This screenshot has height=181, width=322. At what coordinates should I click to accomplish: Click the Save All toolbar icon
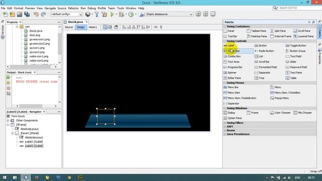point(27,14)
